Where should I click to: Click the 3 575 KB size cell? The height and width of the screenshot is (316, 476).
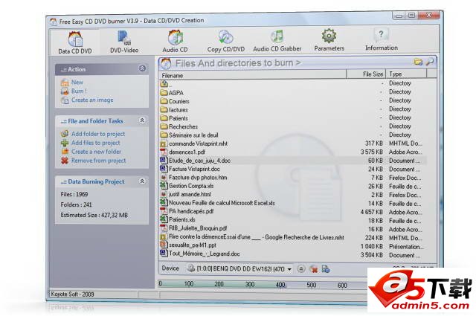[x=372, y=152]
